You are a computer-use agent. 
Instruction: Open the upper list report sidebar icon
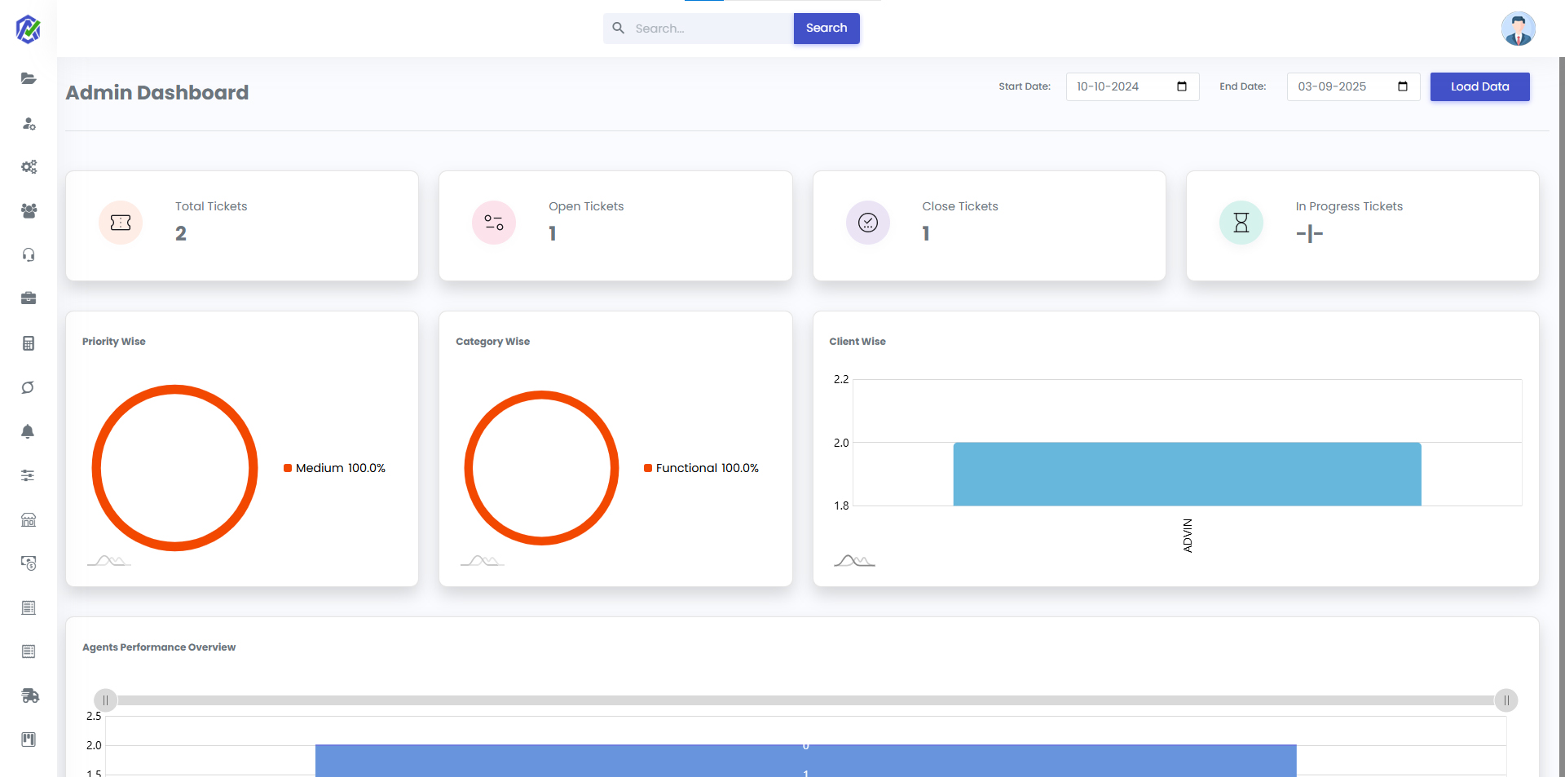tap(29, 607)
